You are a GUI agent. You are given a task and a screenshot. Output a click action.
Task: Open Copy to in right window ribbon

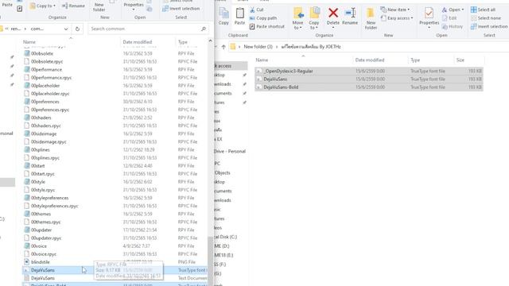[314, 19]
